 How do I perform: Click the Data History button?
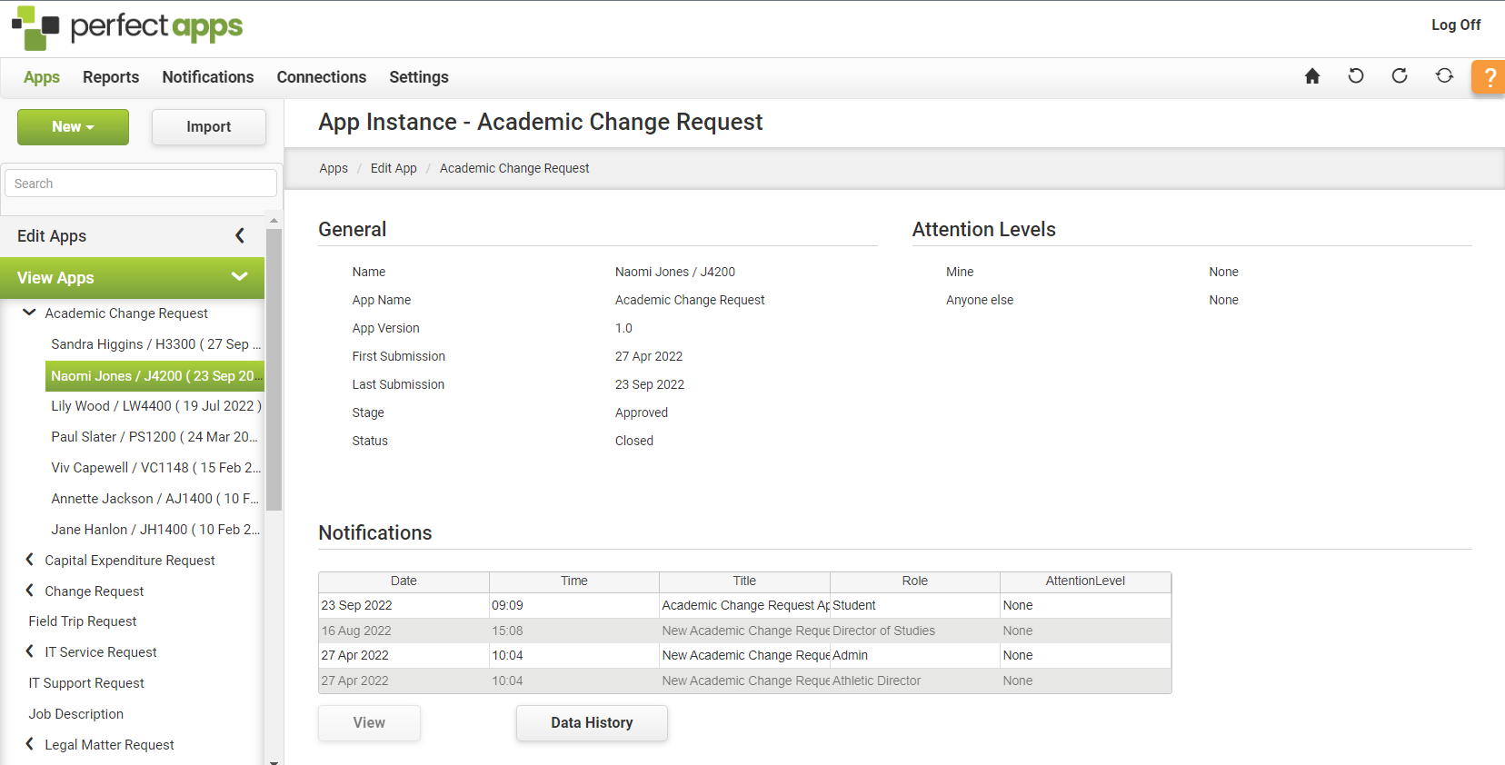point(592,723)
